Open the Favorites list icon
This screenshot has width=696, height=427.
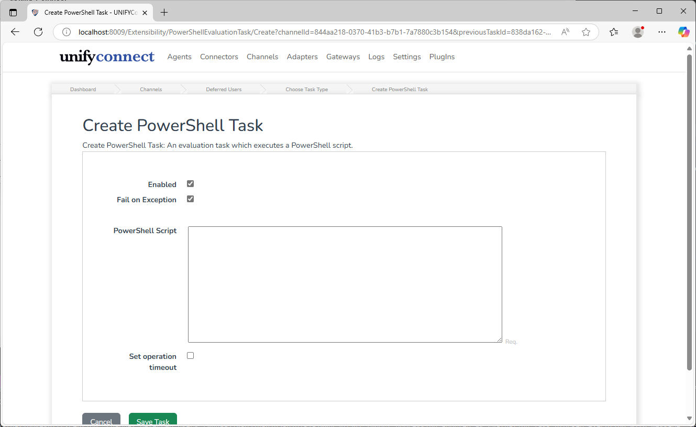pos(614,32)
